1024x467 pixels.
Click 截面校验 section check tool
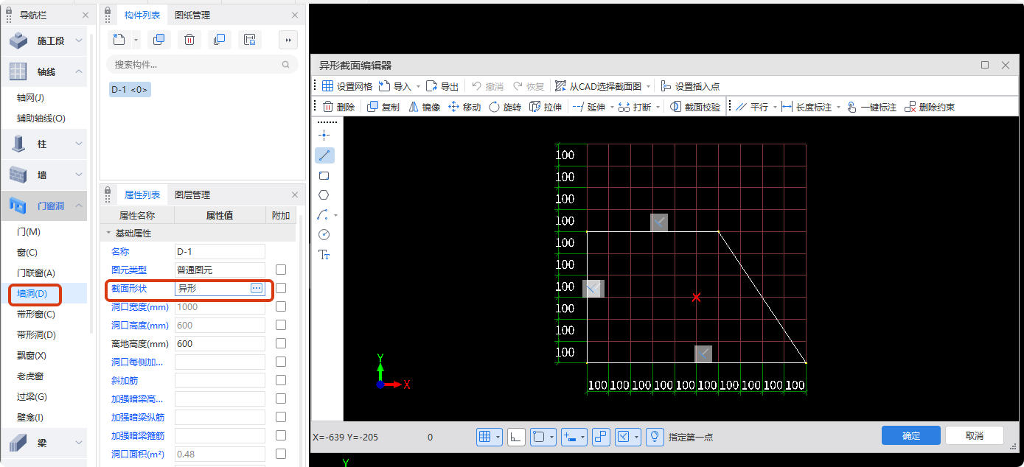(695, 107)
